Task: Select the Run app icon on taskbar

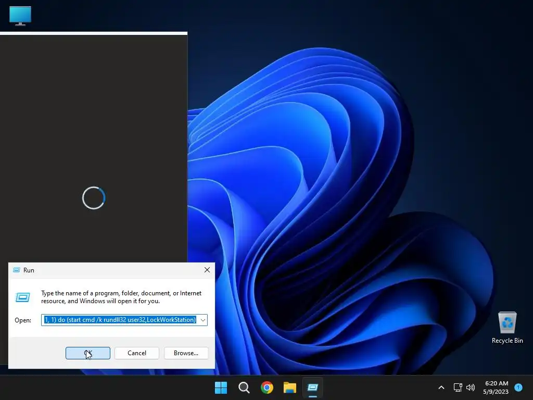Action: pyautogui.click(x=313, y=387)
